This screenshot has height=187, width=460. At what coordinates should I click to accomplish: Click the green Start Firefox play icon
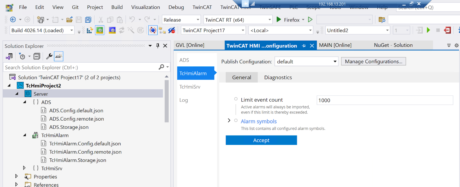(279, 19)
